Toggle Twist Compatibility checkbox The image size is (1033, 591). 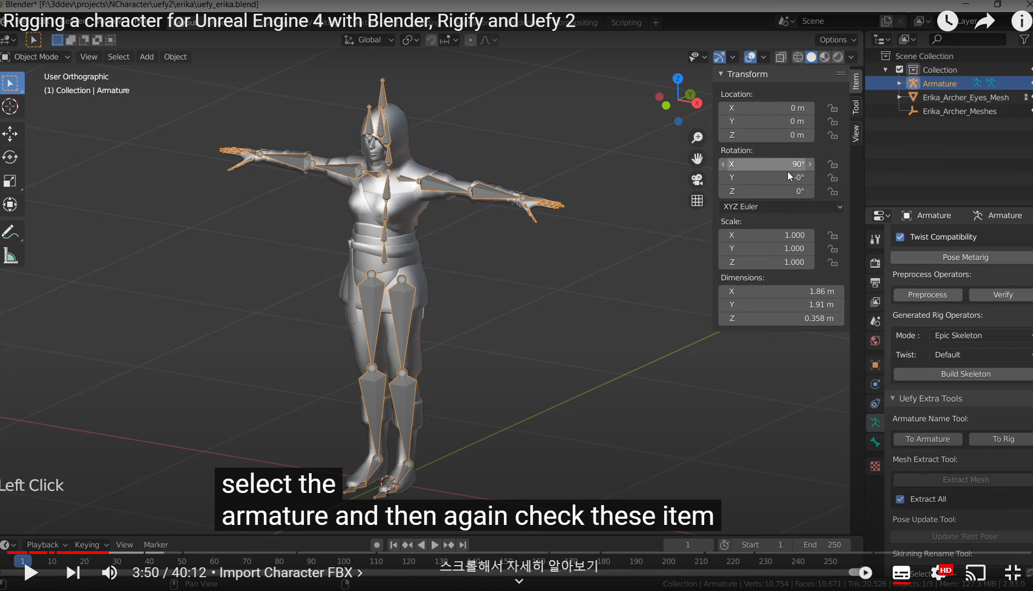pyautogui.click(x=900, y=237)
